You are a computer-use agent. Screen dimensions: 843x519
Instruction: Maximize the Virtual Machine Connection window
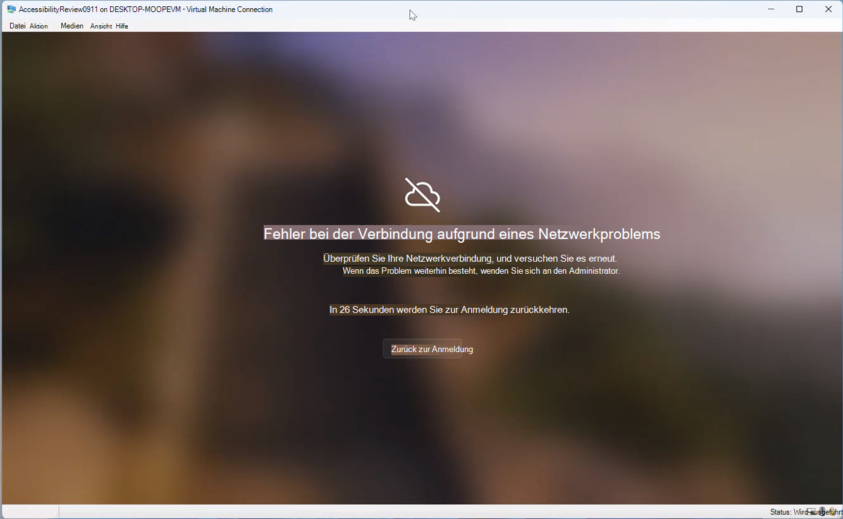799,9
